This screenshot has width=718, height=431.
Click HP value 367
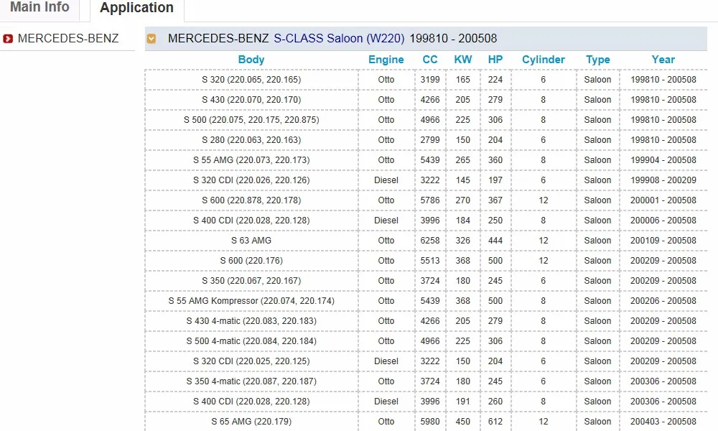pos(495,200)
